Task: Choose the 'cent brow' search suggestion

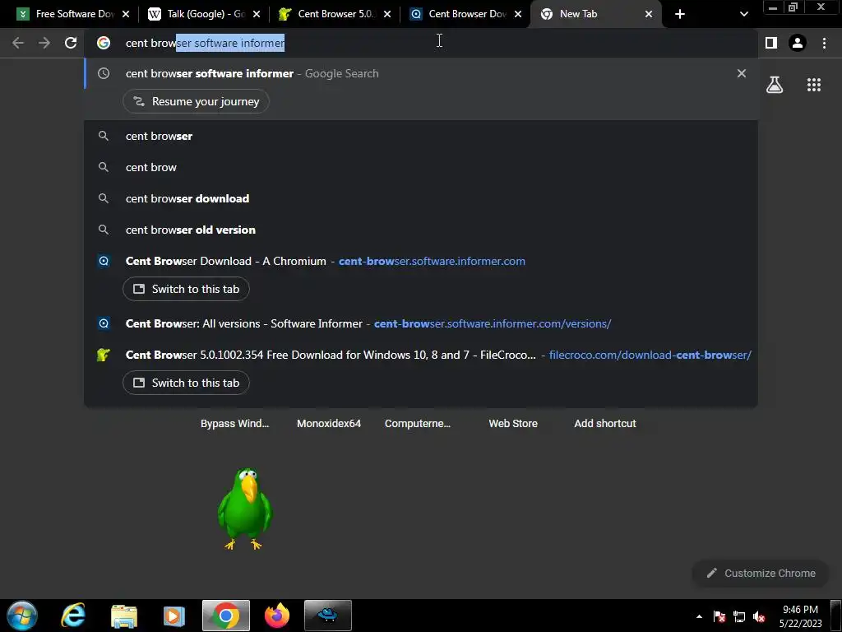Action: (x=421, y=167)
